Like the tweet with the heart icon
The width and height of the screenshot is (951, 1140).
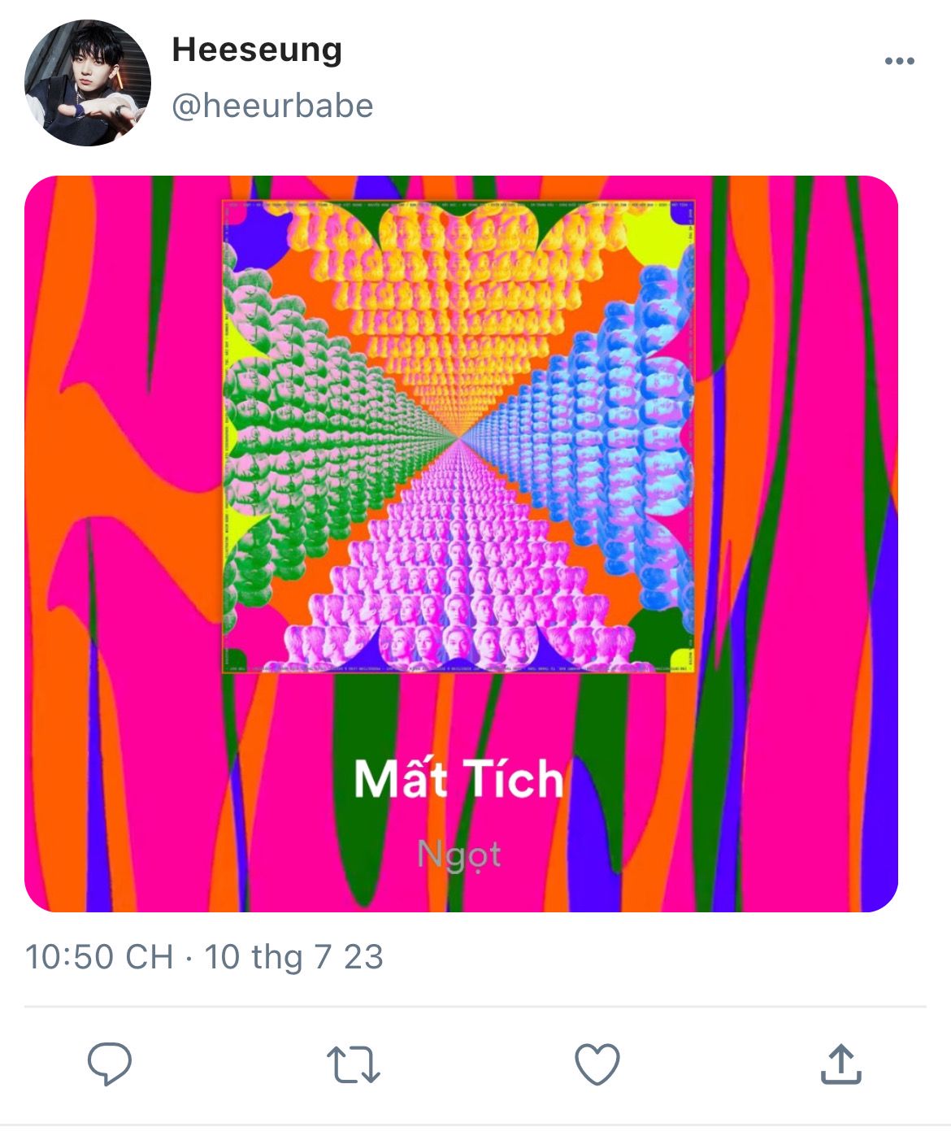597,1064
